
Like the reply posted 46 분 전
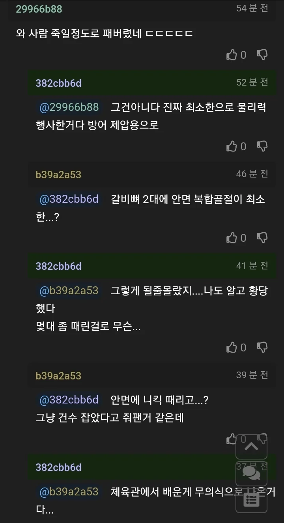click(232, 238)
